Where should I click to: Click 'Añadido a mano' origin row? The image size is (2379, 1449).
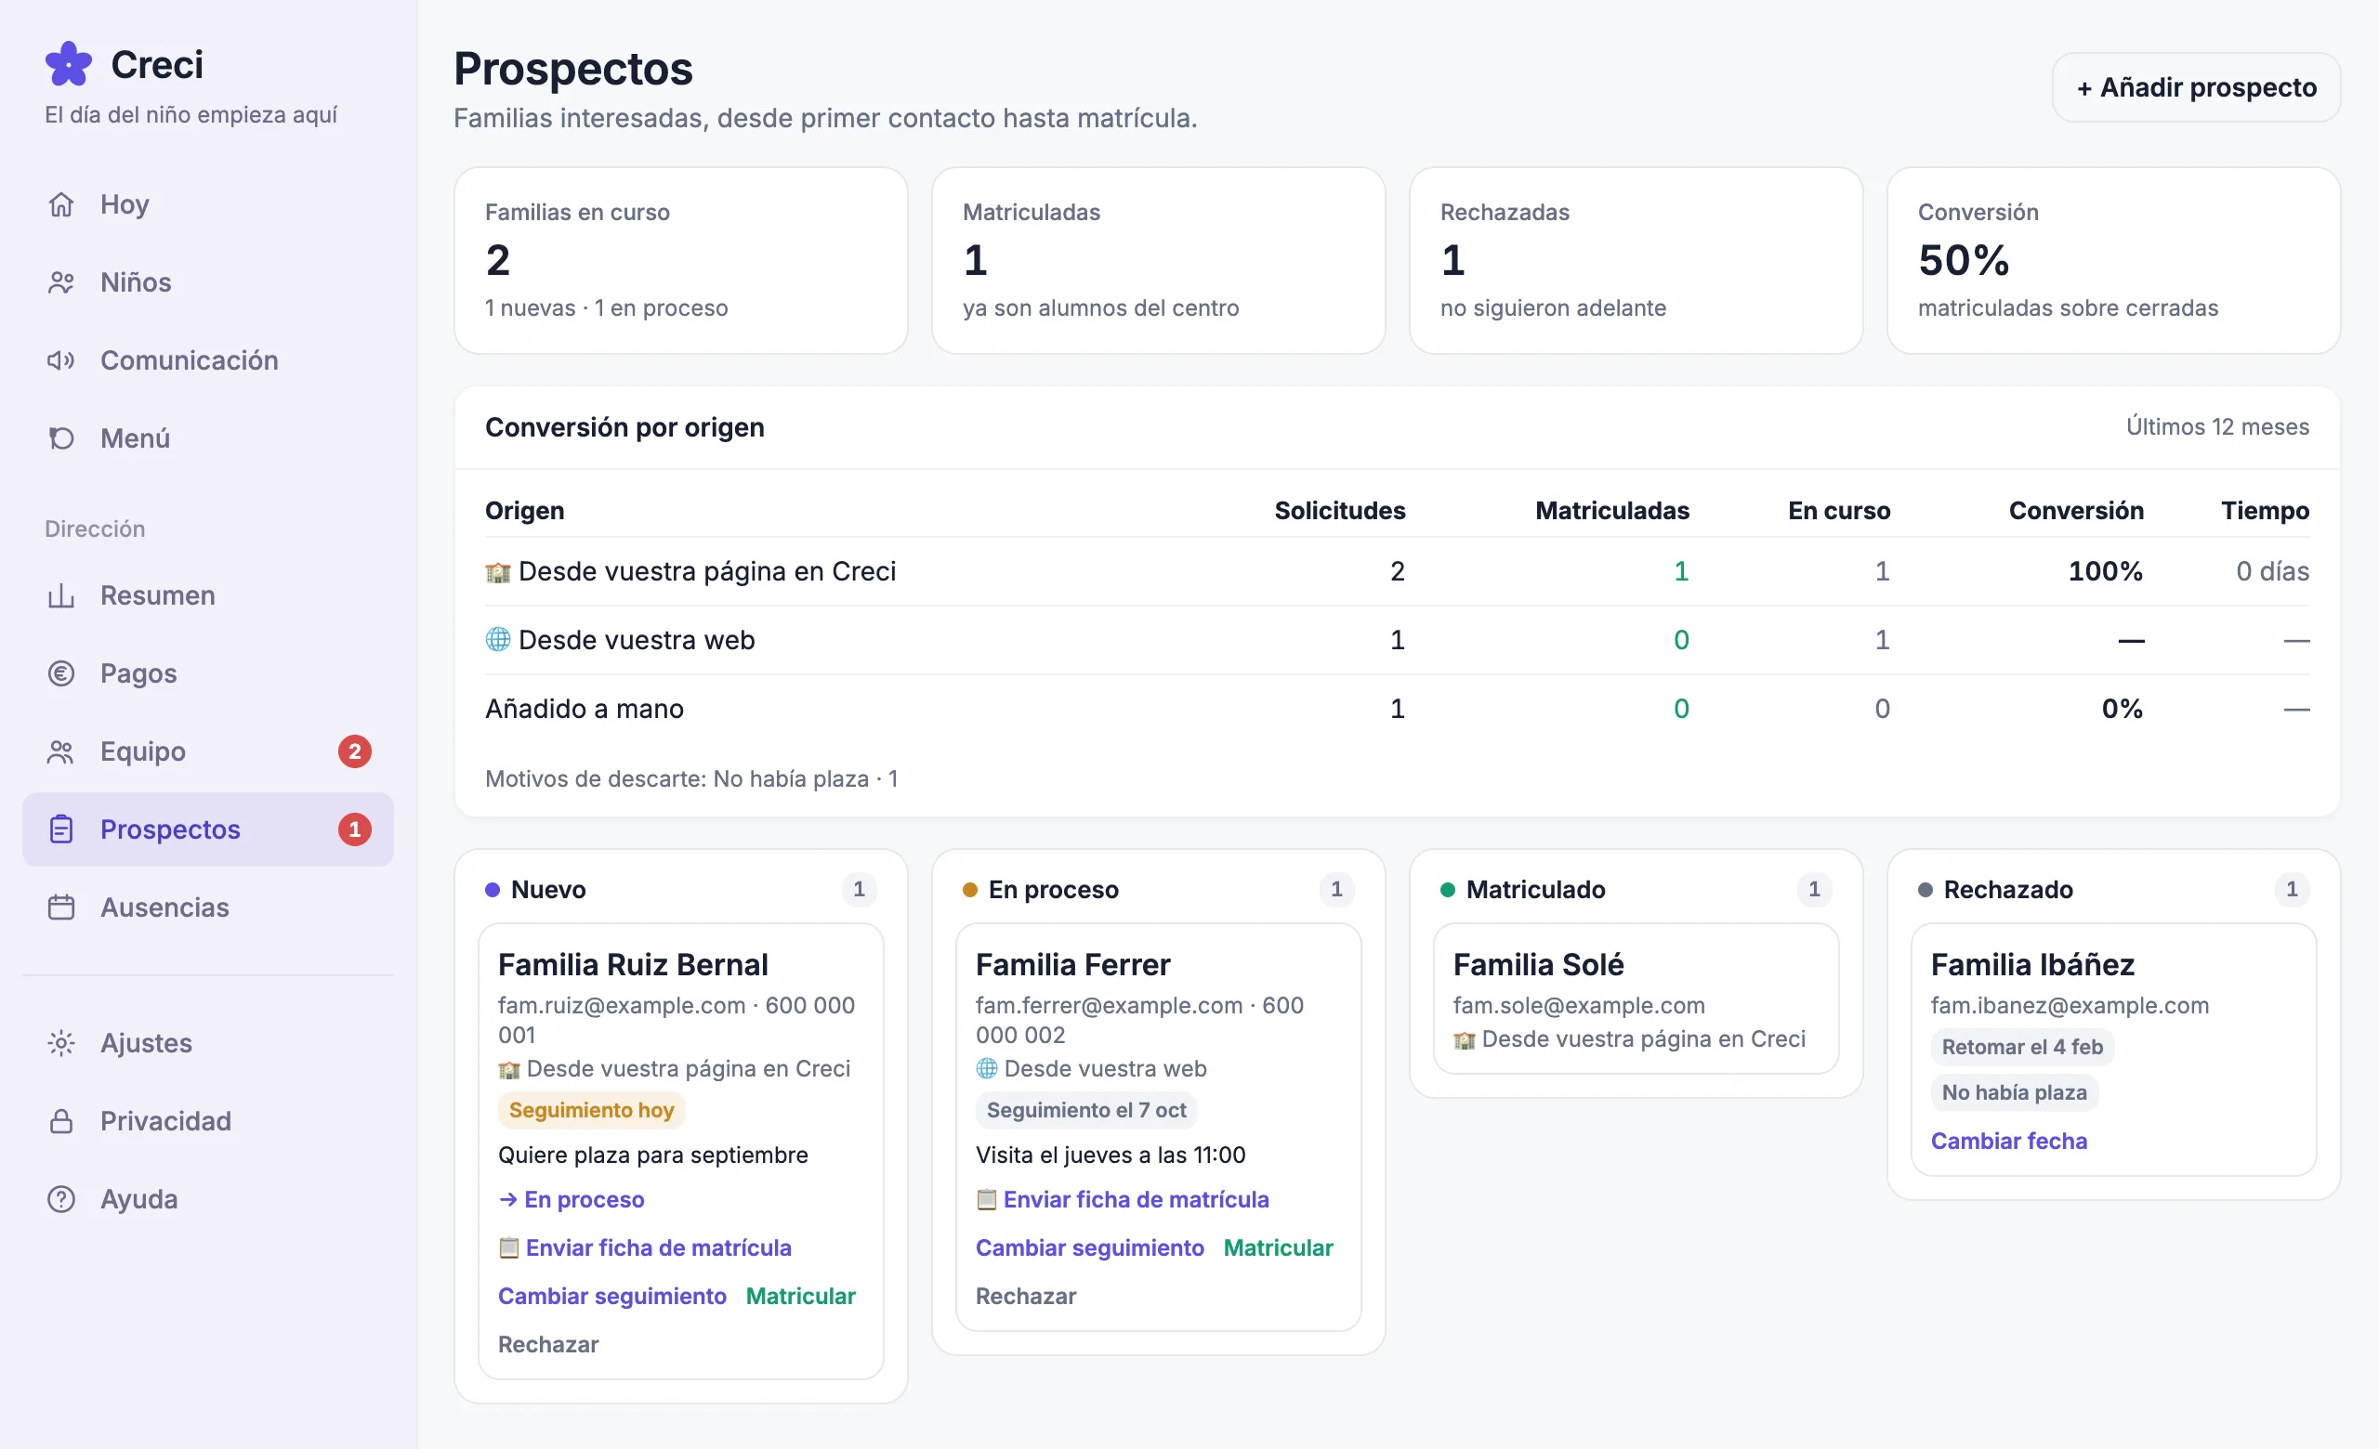(1397, 709)
